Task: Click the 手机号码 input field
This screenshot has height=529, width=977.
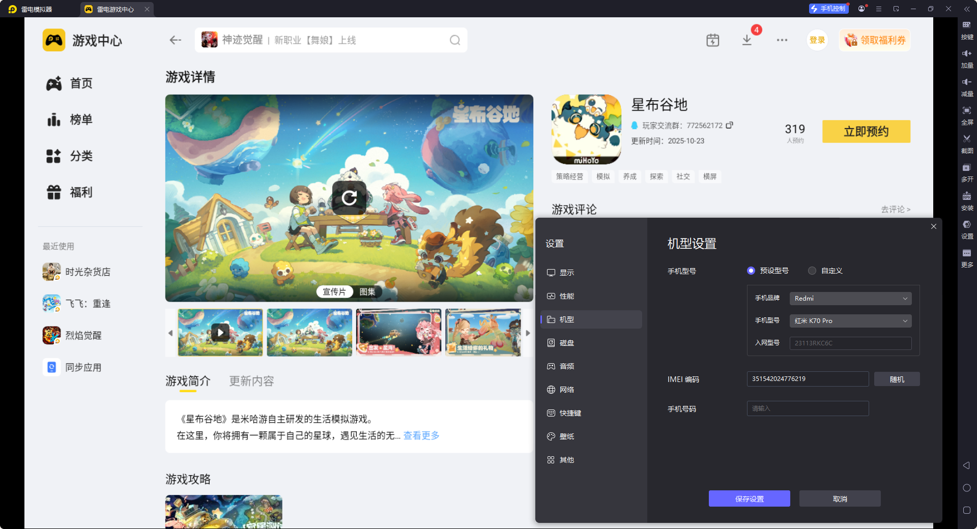Action: point(808,408)
